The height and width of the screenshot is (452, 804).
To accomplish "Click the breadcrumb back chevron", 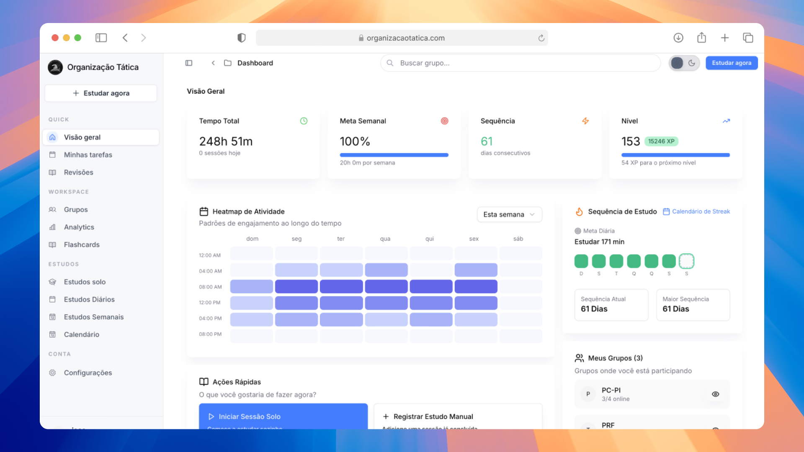I will (x=213, y=63).
